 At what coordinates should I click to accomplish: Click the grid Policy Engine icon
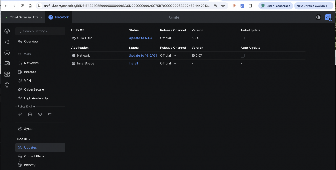pyautogui.click(x=30, y=114)
